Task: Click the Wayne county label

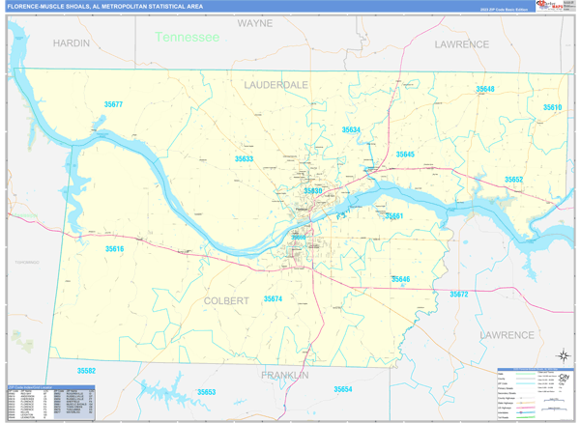Action: (x=255, y=21)
